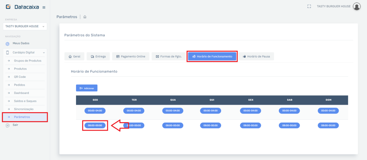Select the Pagamento Online tab
Viewport: 367px width, 160px height.
130,56
